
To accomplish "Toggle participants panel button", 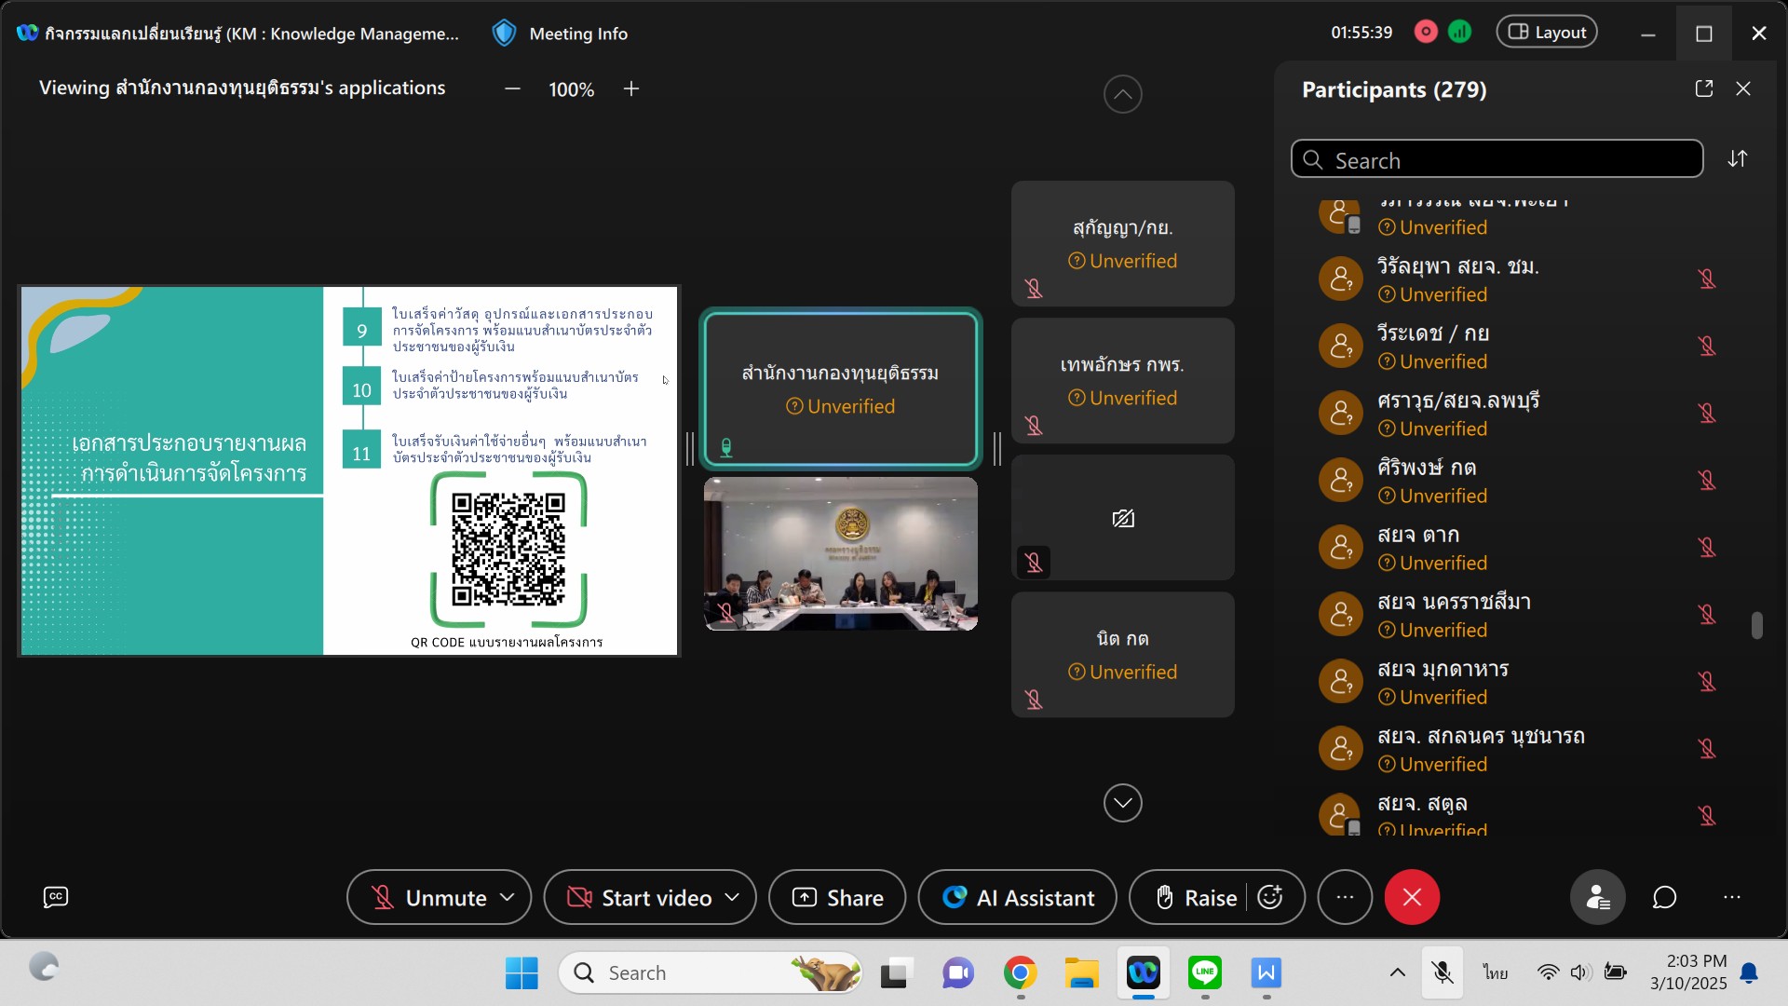I will pyautogui.click(x=1597, y=897).
